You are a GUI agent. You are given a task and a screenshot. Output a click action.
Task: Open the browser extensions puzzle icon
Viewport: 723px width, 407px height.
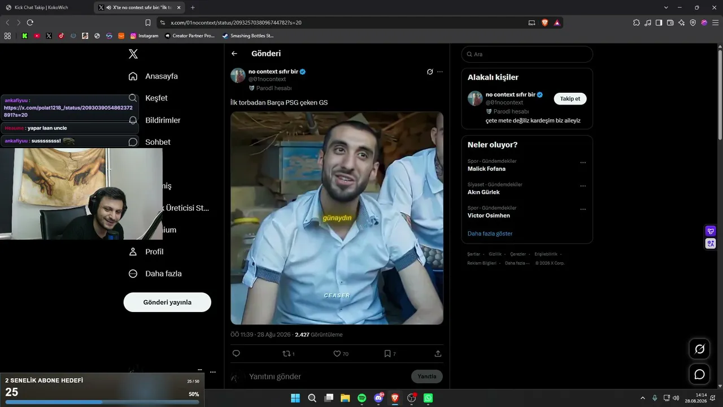click(x=637, y=23)
